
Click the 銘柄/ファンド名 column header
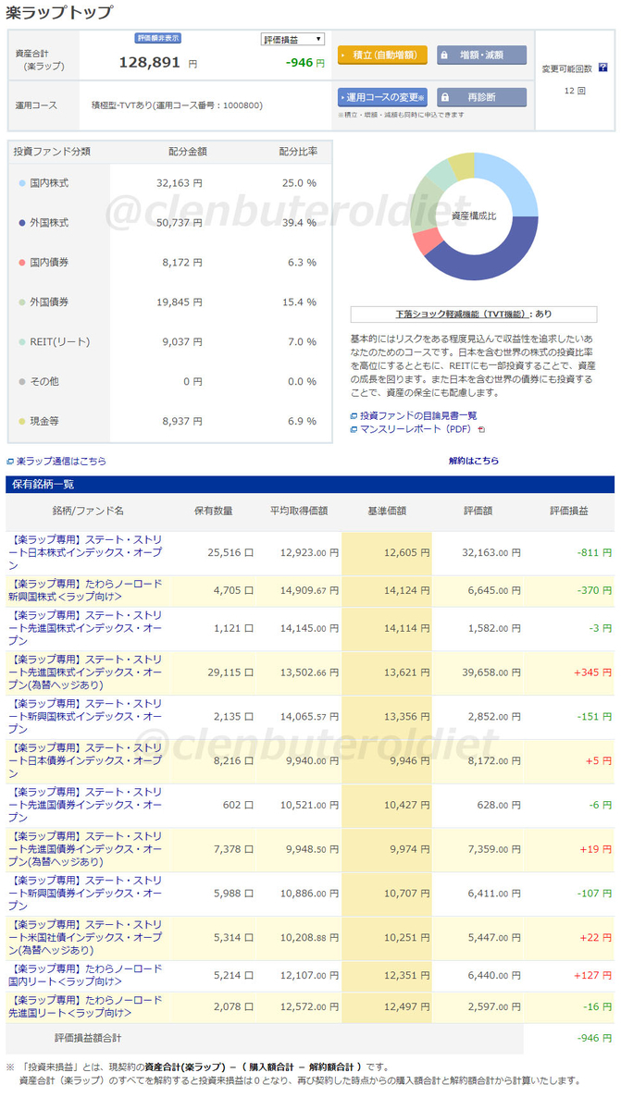pyautogui.click(x=88, y=511)
